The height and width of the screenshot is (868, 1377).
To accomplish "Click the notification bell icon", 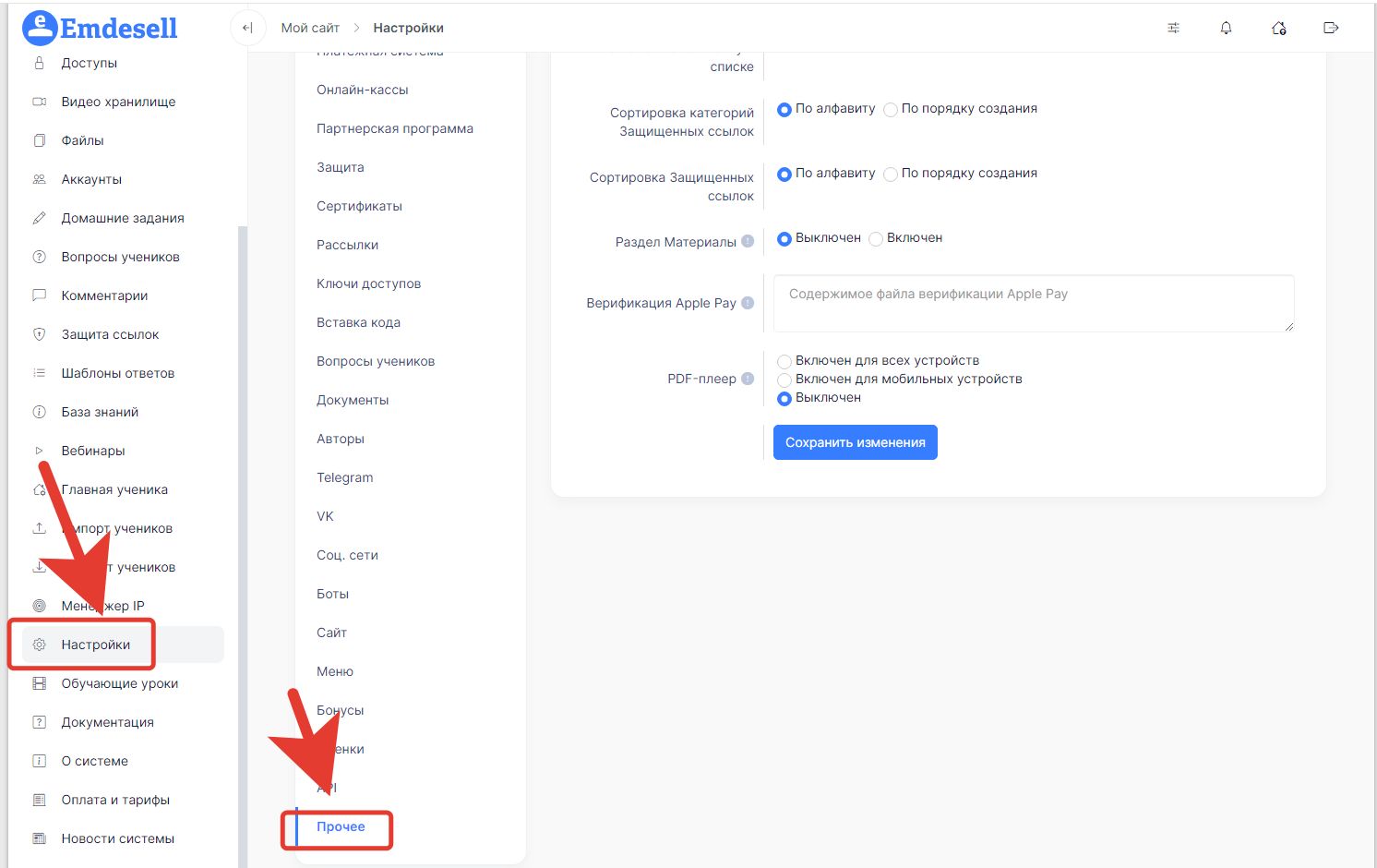I will [x=1226, y=28].
